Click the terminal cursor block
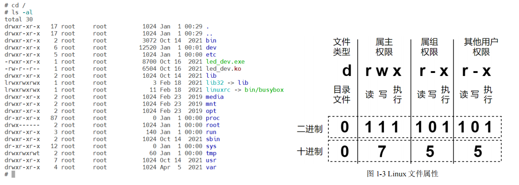Viewport: 519px width, 185px height. click(13, 175)
